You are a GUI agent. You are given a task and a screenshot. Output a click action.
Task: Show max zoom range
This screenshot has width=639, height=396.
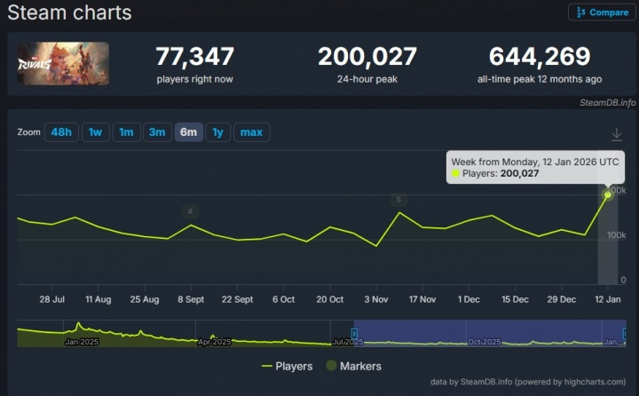pos(251,132)
